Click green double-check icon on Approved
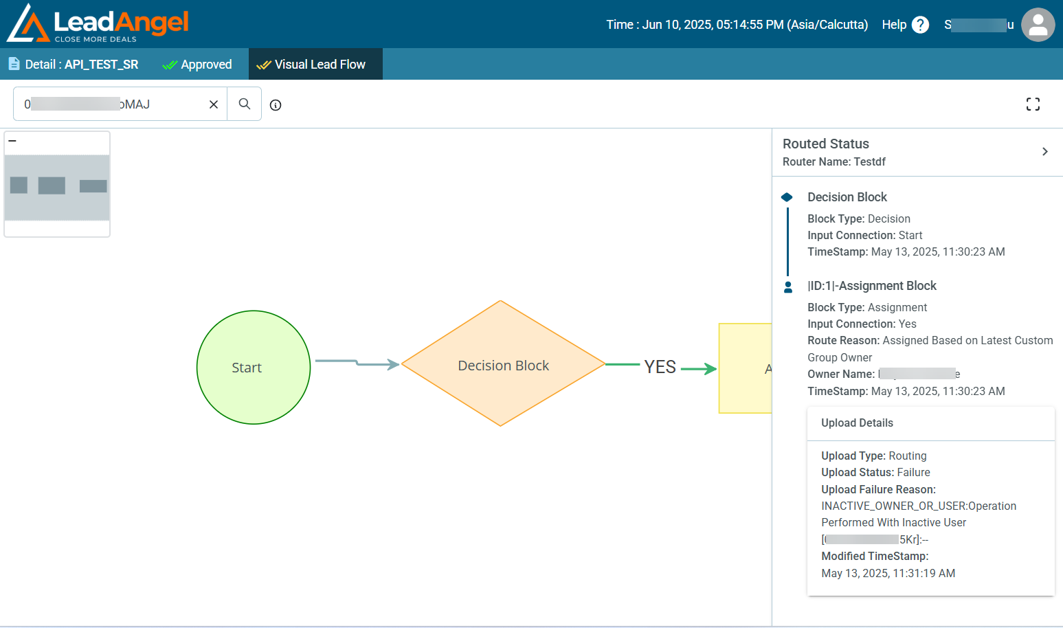 click(170, 65)
